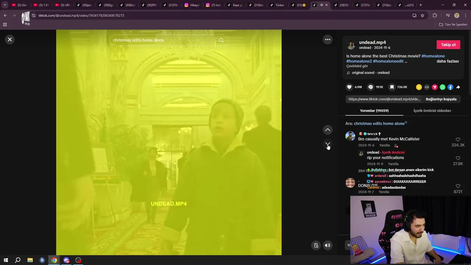
Task: Open the Windows Start menu
Action: click(x=6, y=260)
